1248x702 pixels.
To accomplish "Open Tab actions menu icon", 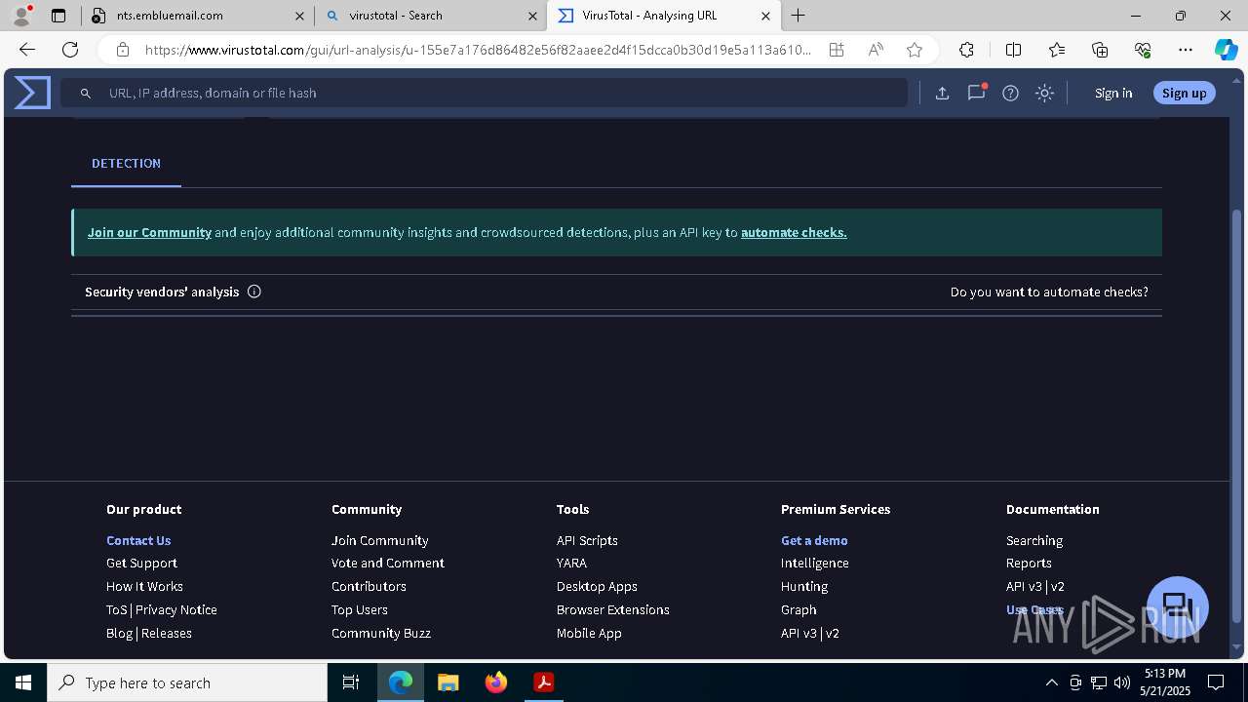I will click(58, 16).
